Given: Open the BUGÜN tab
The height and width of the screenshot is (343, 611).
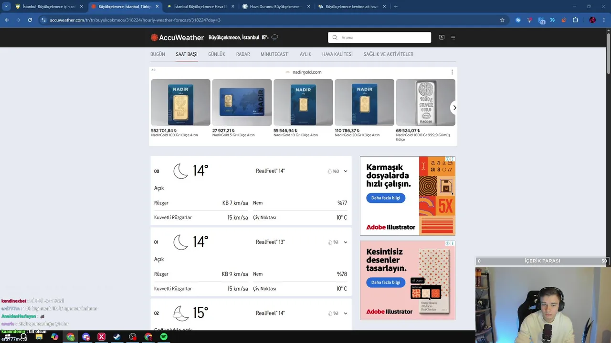Looking at the screenshot, I should [158, 54].
